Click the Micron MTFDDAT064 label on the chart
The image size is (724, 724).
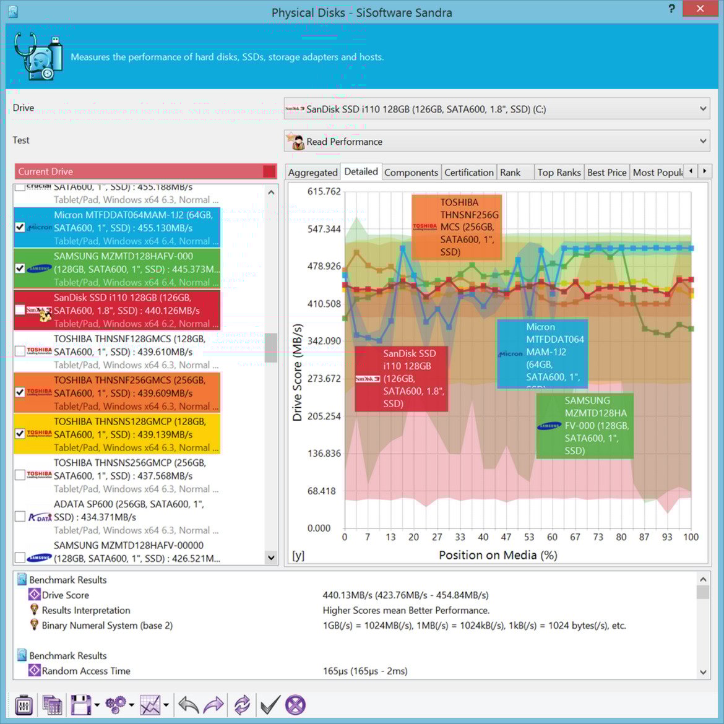[543, 354]
